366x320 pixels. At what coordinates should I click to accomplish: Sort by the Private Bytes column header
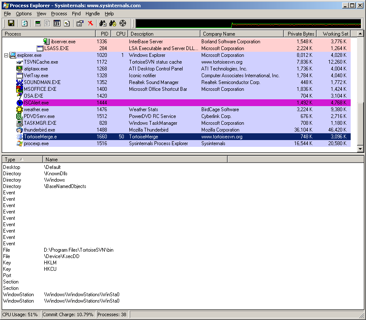pyautogui.click(x=300, y=34)
